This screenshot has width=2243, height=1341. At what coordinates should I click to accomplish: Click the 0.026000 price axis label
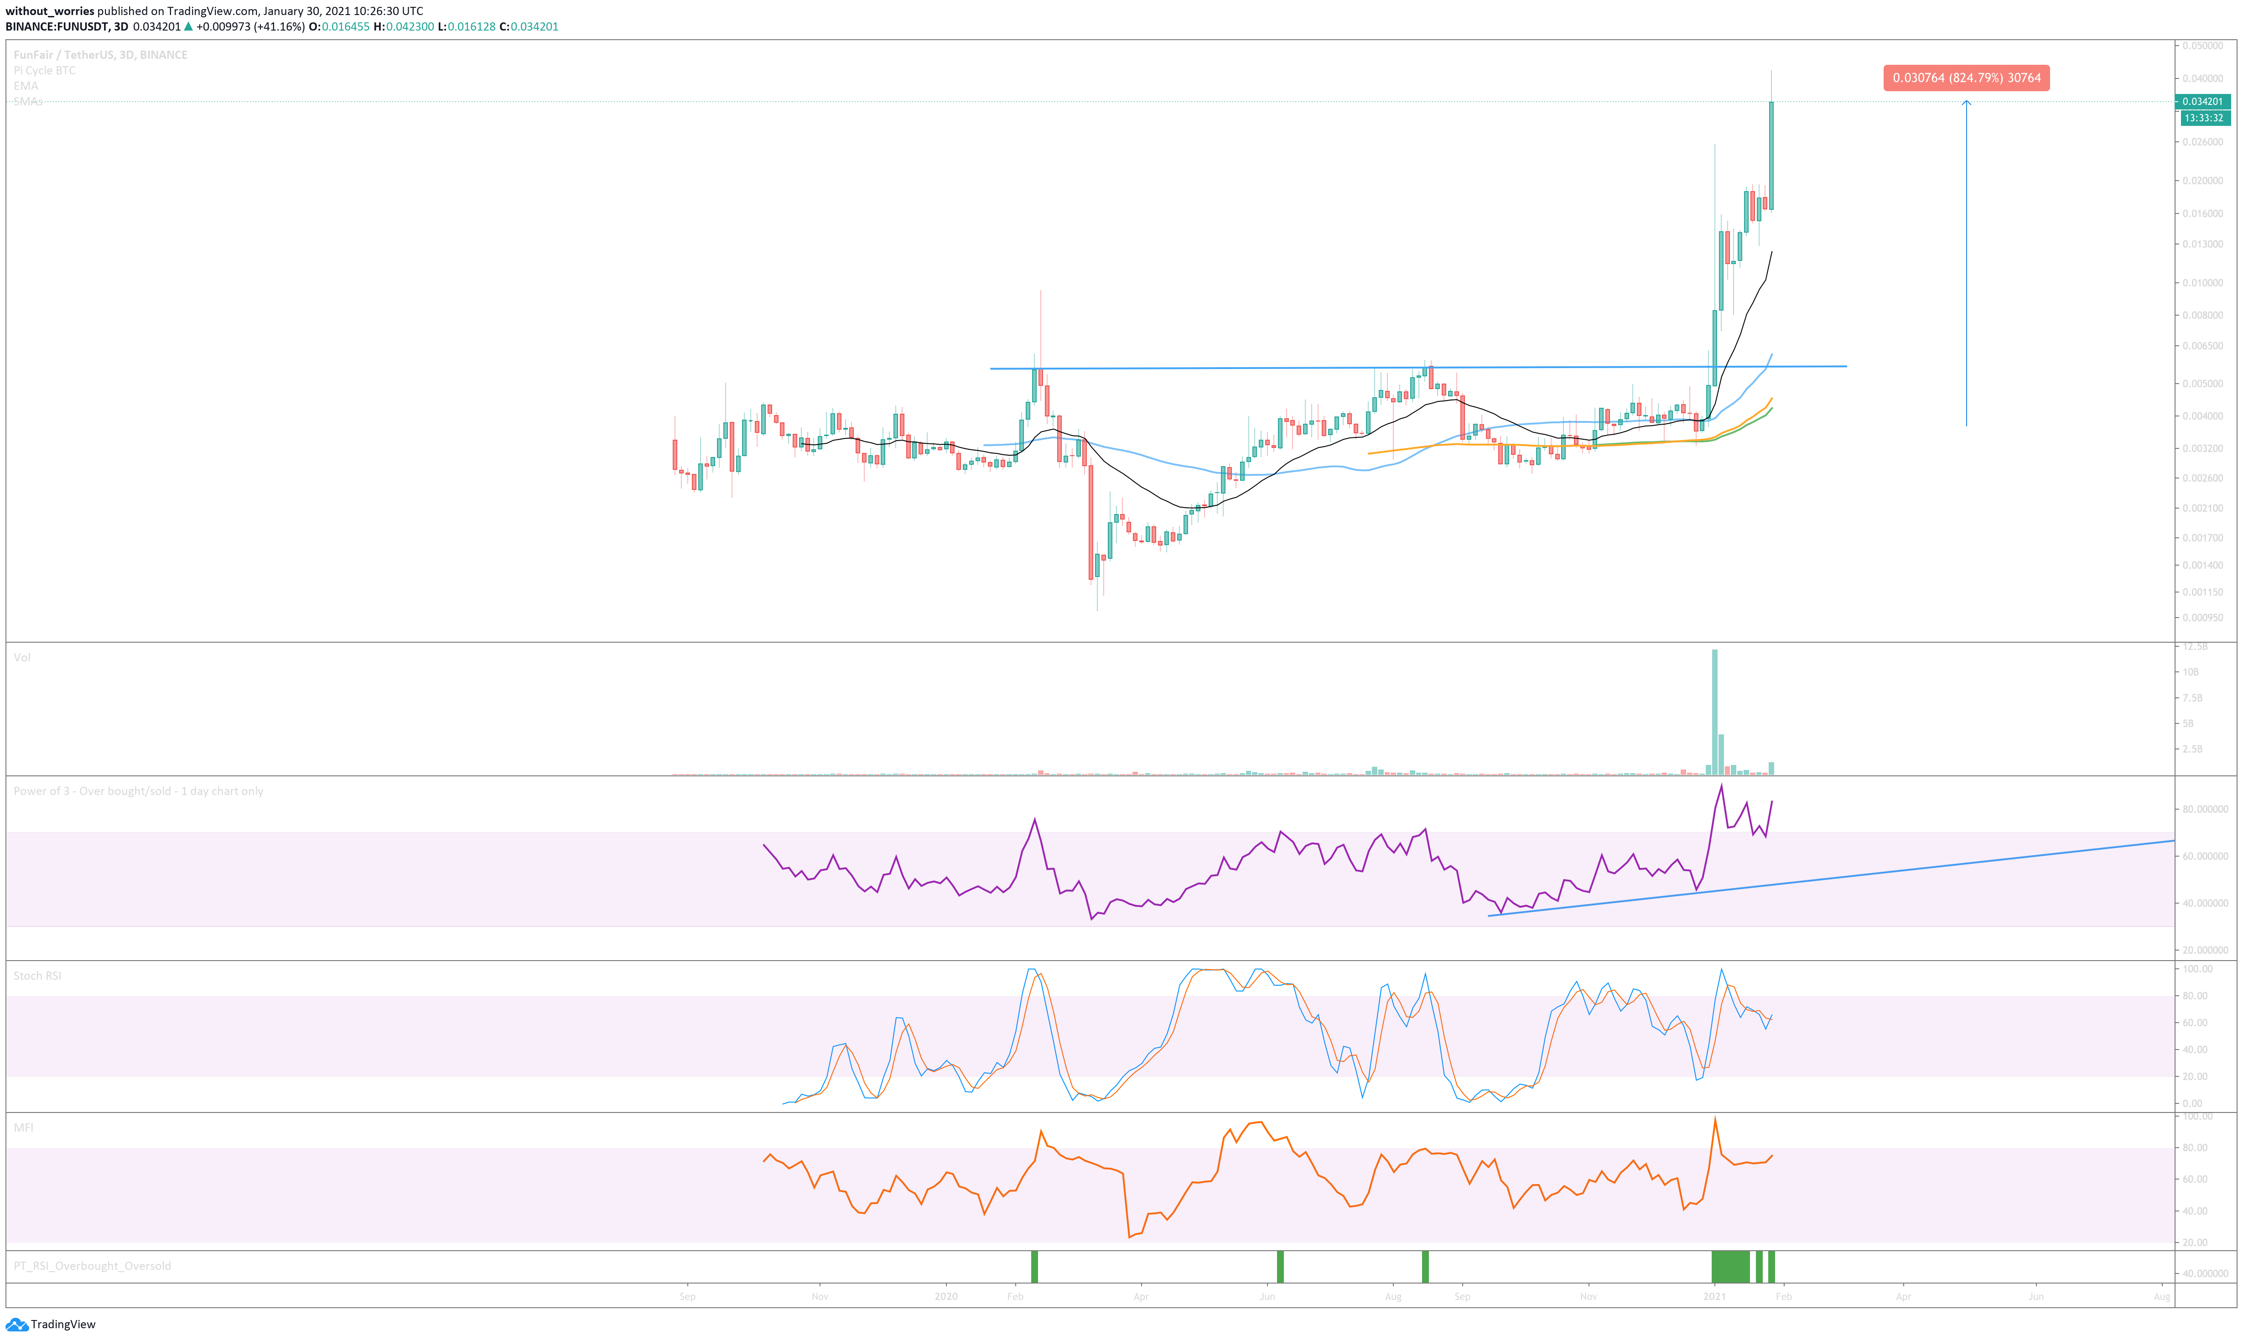(x=2202, y=142)
